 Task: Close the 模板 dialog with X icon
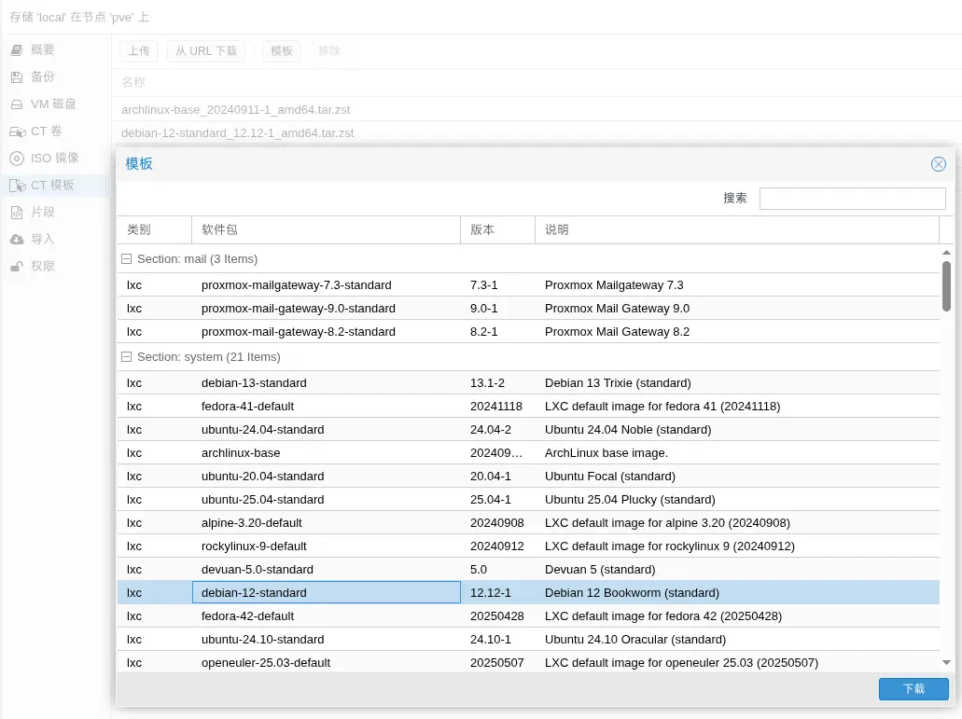pyautogui.click(x=938, y=164)
